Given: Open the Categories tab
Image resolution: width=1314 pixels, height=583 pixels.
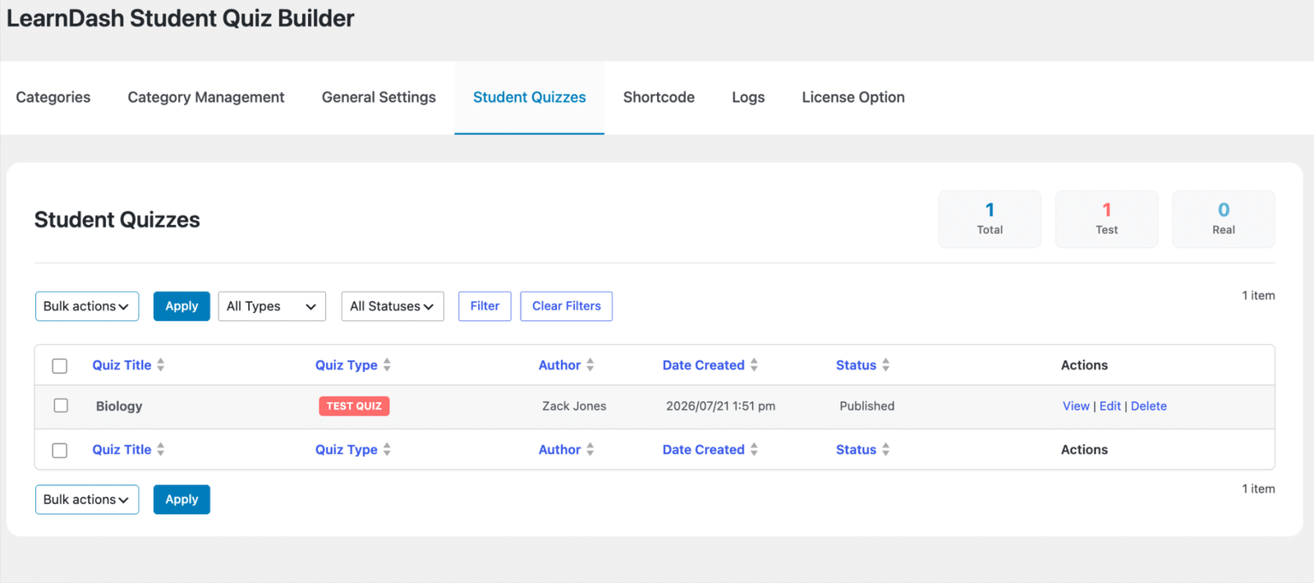Looking at the screenshot, I should coord(53,97).
